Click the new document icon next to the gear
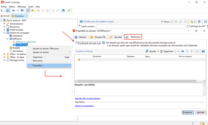Screen dimensions: 208x125 pos(199,22)
